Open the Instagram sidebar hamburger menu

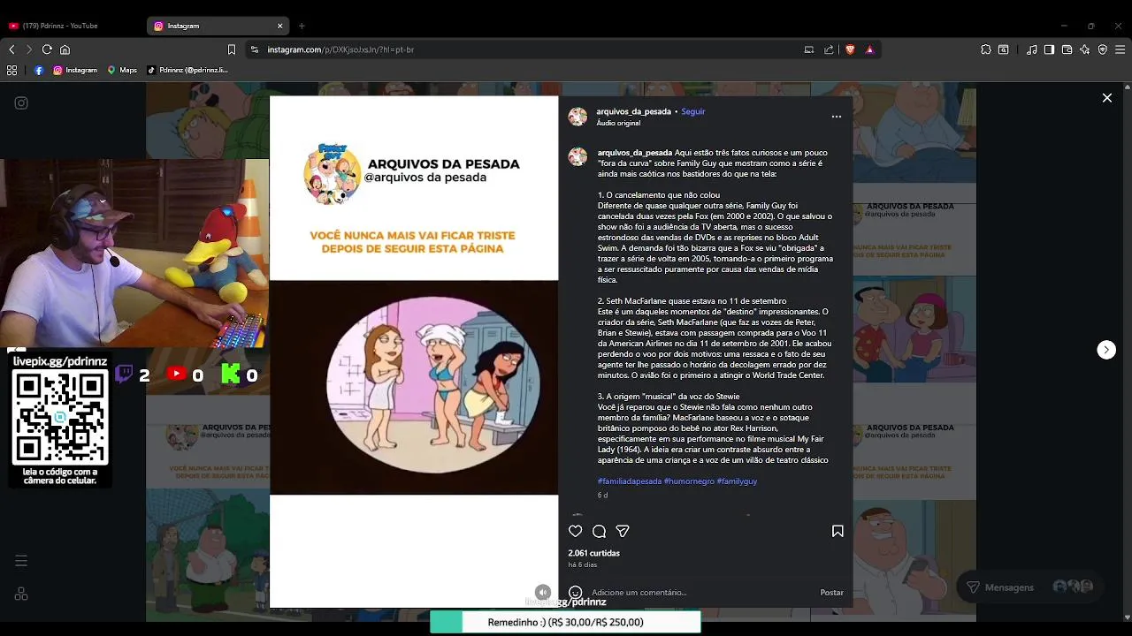[x=21, y=561]
